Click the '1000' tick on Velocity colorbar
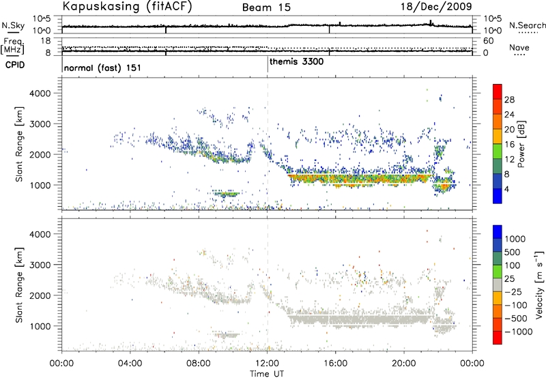This screenshot has height=378, width=546. pyautogui.click(x=515, y=239)
